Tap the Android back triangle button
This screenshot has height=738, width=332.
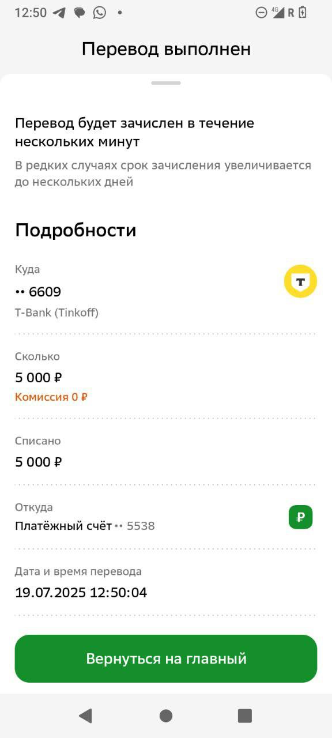85,716
